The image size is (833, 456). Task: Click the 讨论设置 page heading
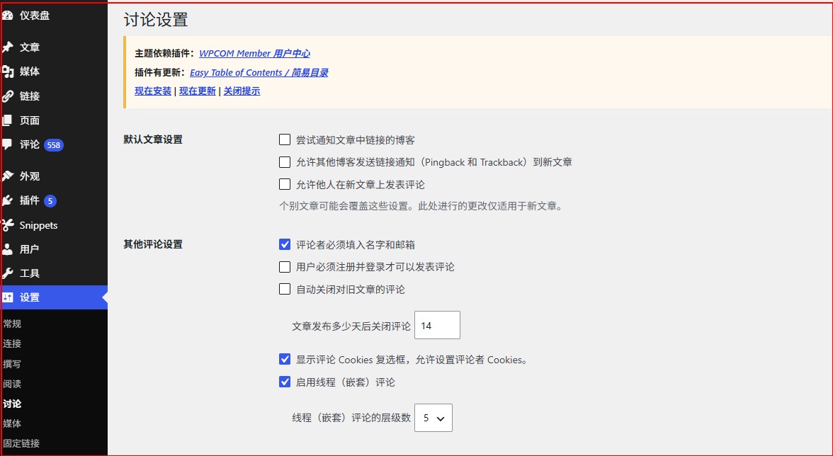click(156, 20)
